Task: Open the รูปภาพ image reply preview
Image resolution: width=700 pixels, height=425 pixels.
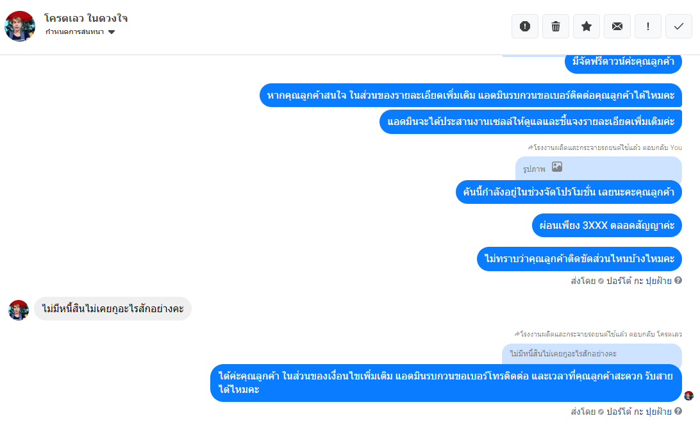Action: point(598,169)
